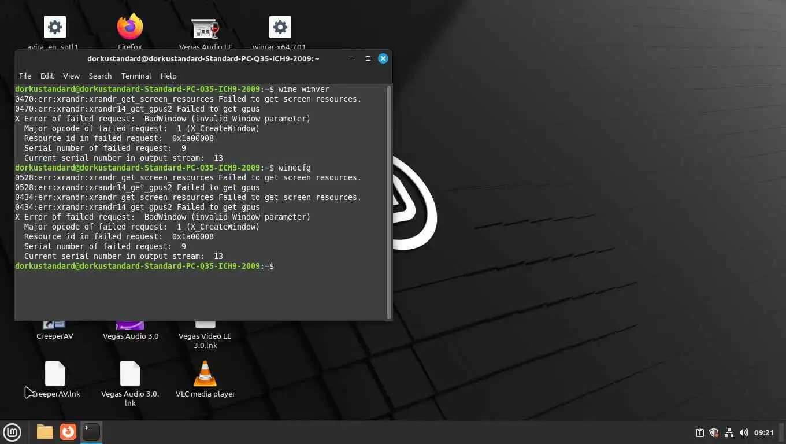Open the file manager from the panel
This screenshot has height=444, width=786.
45,432
